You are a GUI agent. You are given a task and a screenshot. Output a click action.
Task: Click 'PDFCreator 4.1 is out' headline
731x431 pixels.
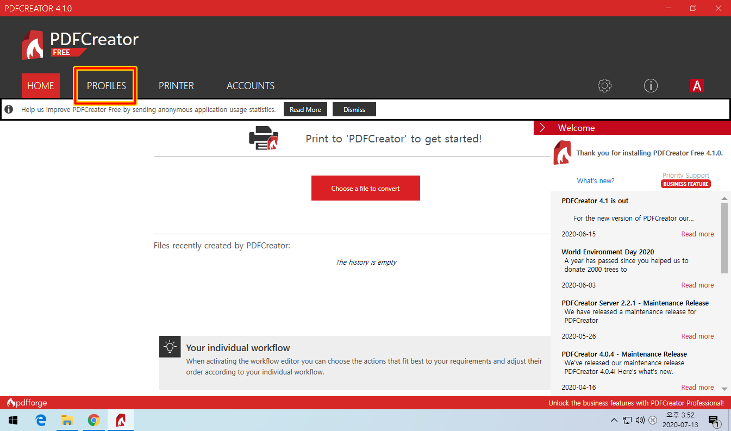click(x=595, y=201)
